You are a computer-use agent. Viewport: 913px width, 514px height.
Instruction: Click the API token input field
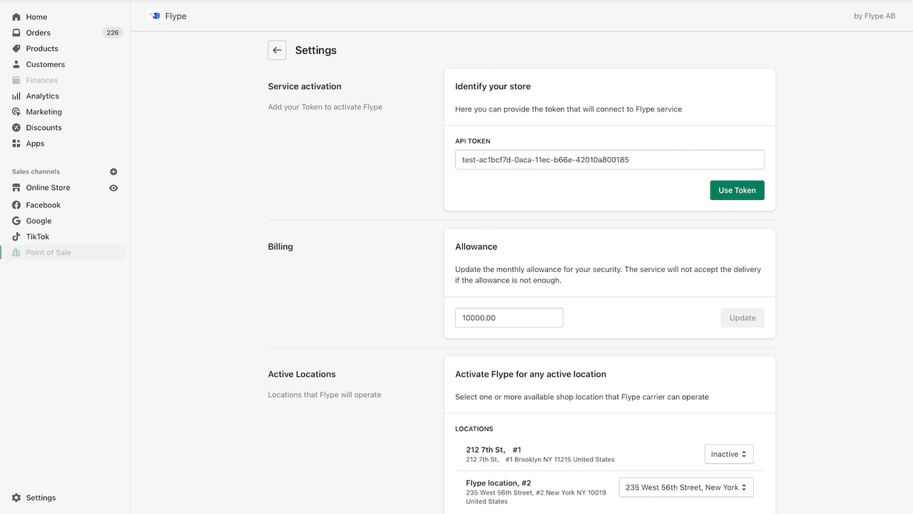tap(609, 160)
